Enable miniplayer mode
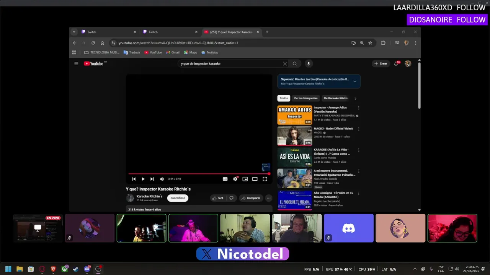 (x=245, y=179)
